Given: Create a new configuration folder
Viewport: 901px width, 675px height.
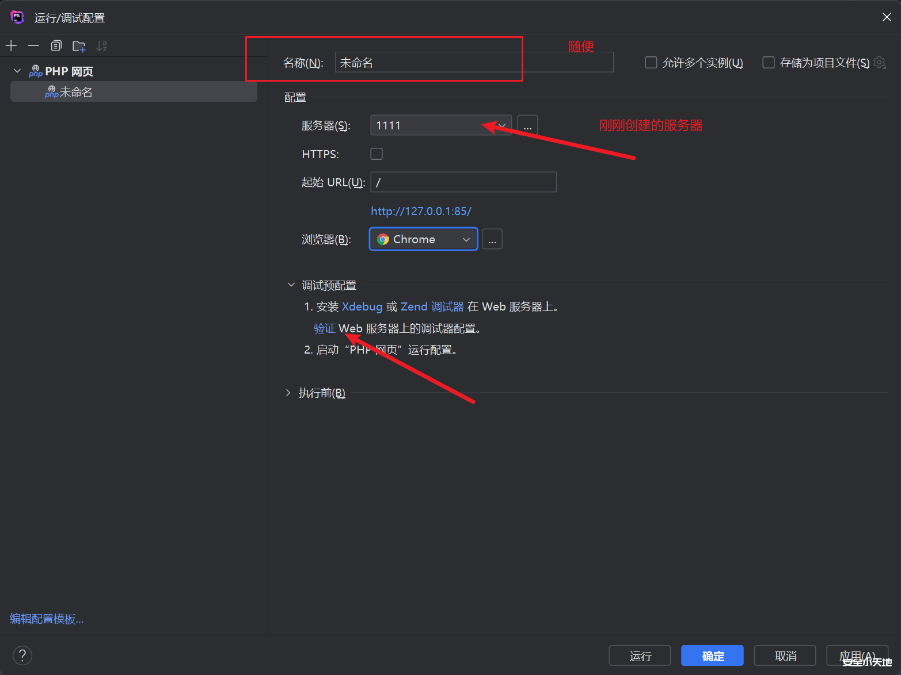Looking at the screenshot, I should [x=79, y=45].
